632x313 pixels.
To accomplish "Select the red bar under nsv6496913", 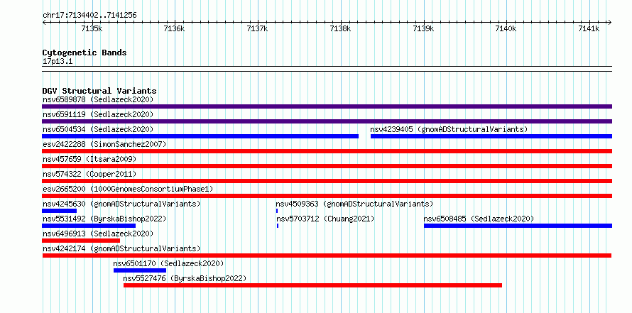I will 81,241.
